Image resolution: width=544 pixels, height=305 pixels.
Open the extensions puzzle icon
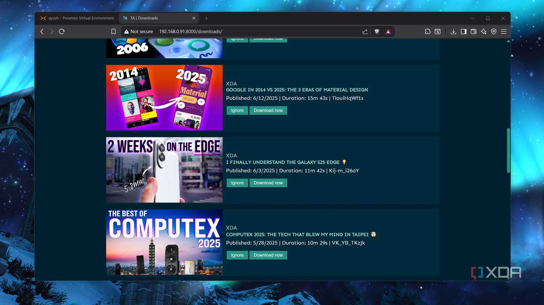[x=428, y=31]
